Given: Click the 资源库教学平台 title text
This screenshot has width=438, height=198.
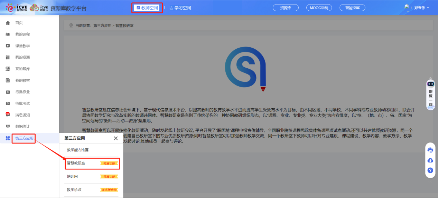Looking at the screenshot, I should 68,8.
